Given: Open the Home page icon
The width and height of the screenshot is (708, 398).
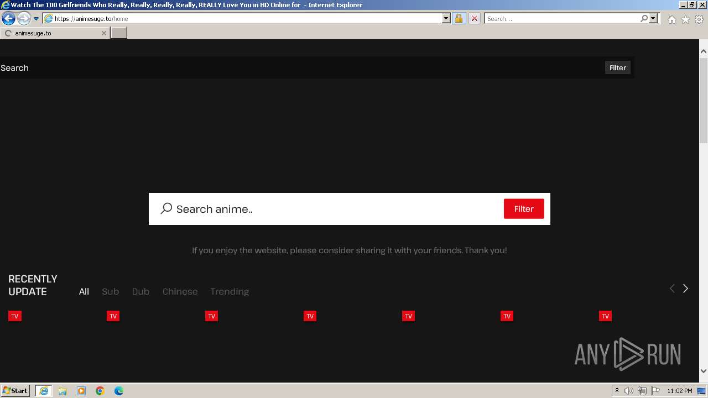Looking at the screenshot, I should pos(671,19).
